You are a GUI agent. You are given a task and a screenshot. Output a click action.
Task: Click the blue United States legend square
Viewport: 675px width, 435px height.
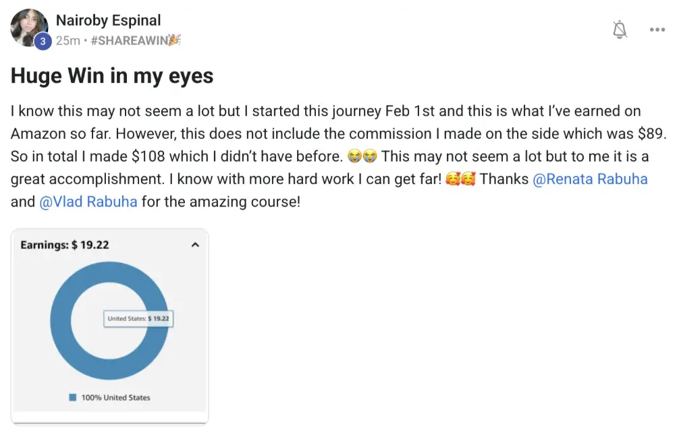pyautogui.click(x=72, y=397)
